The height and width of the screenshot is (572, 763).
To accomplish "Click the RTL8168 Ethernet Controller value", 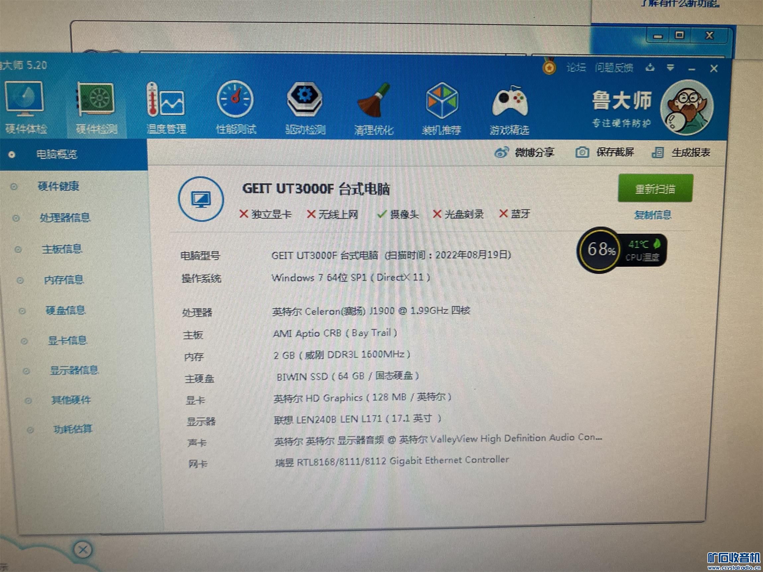I will [392, 461].
